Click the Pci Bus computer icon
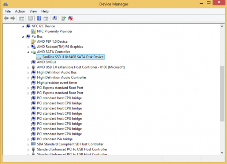Viewport: 227px width, 164px height. click(x=28, y=37)
